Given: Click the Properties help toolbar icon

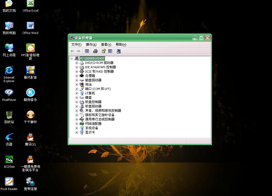Looking at the screenshot, I should (104, 51).
